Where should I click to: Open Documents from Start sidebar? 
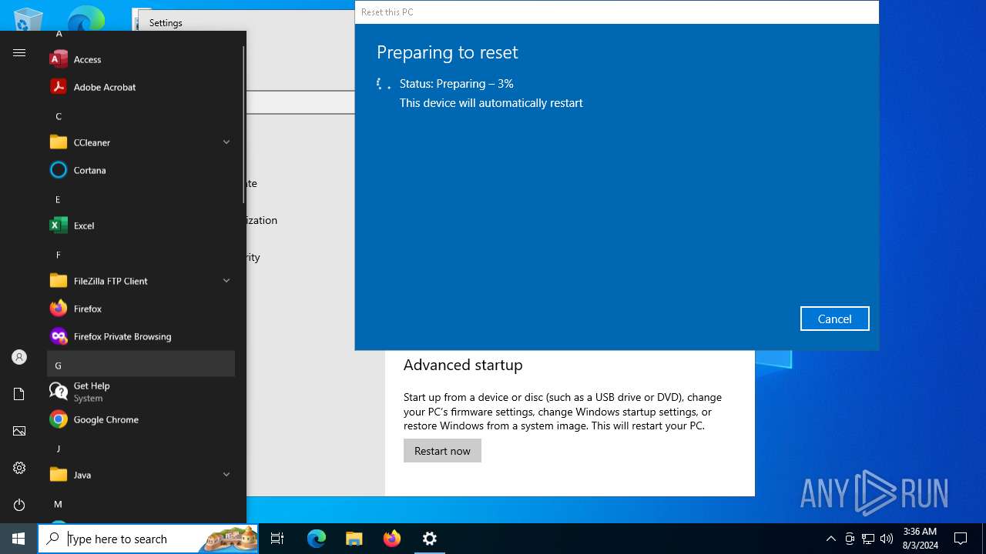coord(19,394)
